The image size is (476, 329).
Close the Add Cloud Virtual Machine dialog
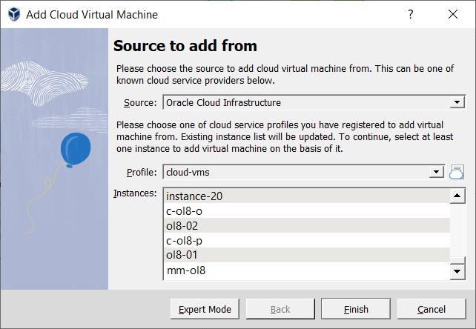click(x=453, y=14)
